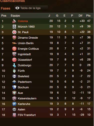Click the Múnich 1860 club crest
Screen dimensions: 94x126
14,27
